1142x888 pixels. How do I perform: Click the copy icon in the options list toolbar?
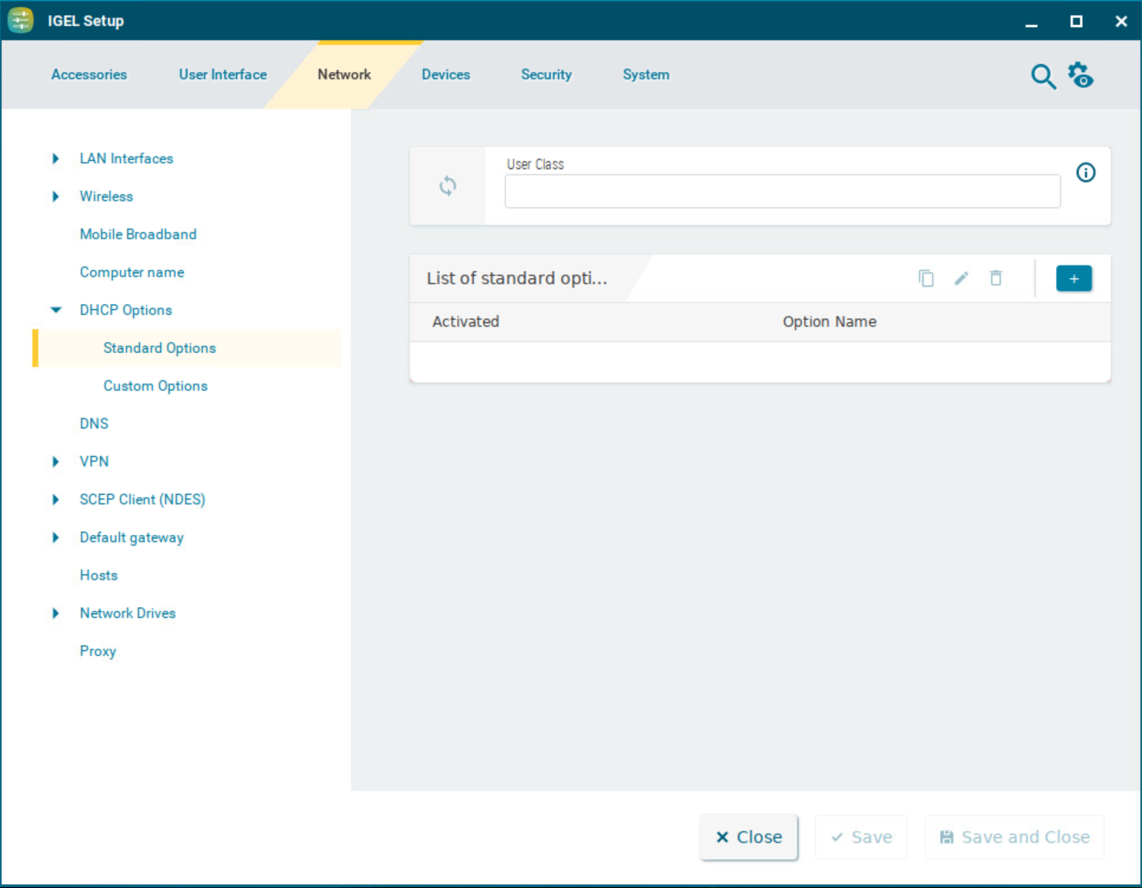pos(926,278)
